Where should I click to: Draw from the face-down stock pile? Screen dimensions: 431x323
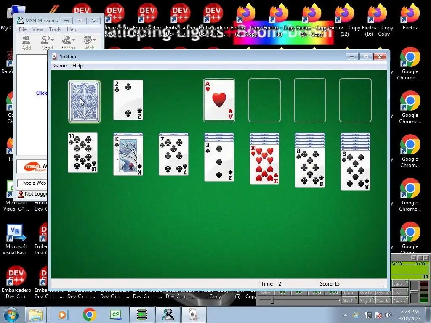(84, 101)
